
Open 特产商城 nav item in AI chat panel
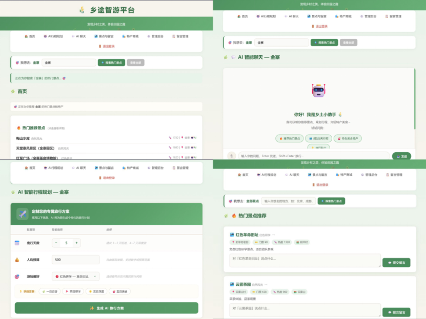(343, 16)
